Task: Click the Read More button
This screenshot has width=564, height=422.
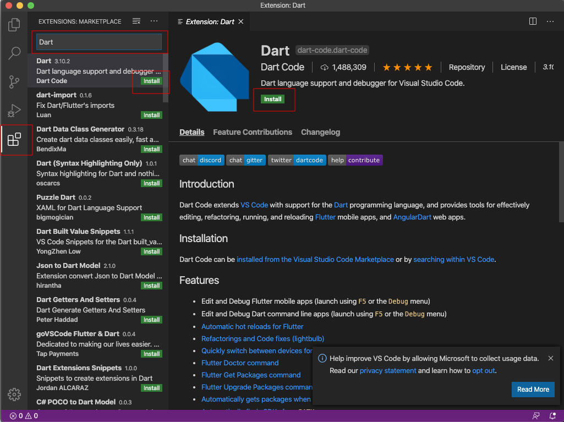Action: point(533,389)
